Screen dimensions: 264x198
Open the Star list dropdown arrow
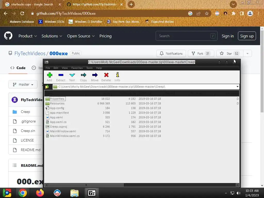coord(247,54)
